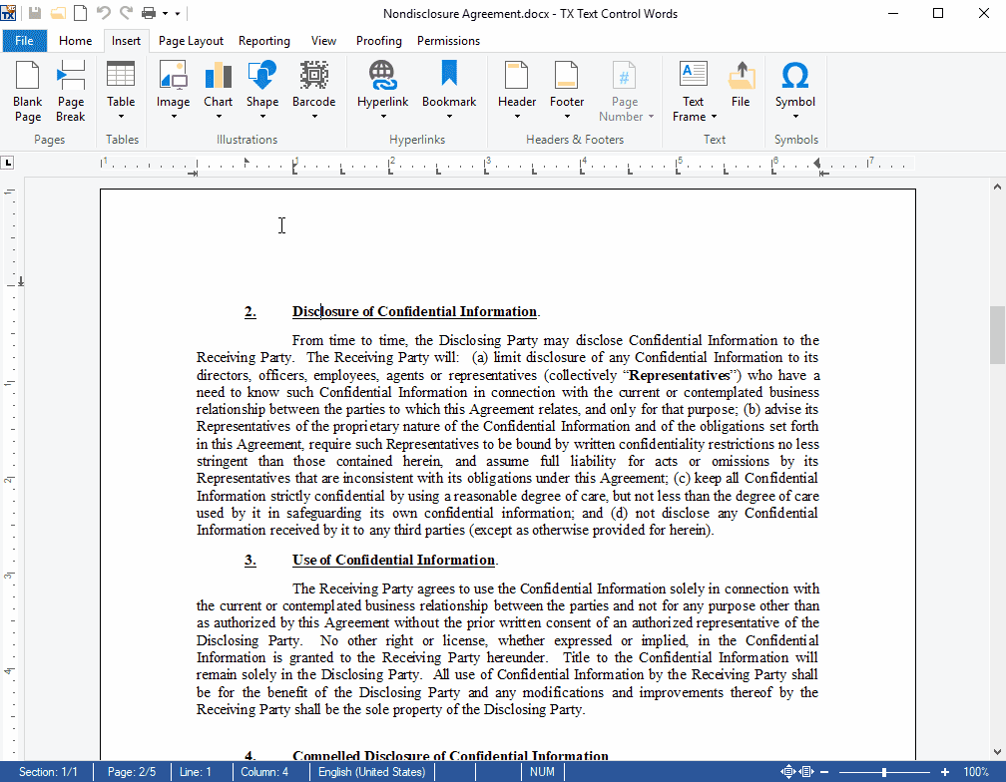Toggle NUM indicator in status bar

pyautogui.click(x=543, y=772)
